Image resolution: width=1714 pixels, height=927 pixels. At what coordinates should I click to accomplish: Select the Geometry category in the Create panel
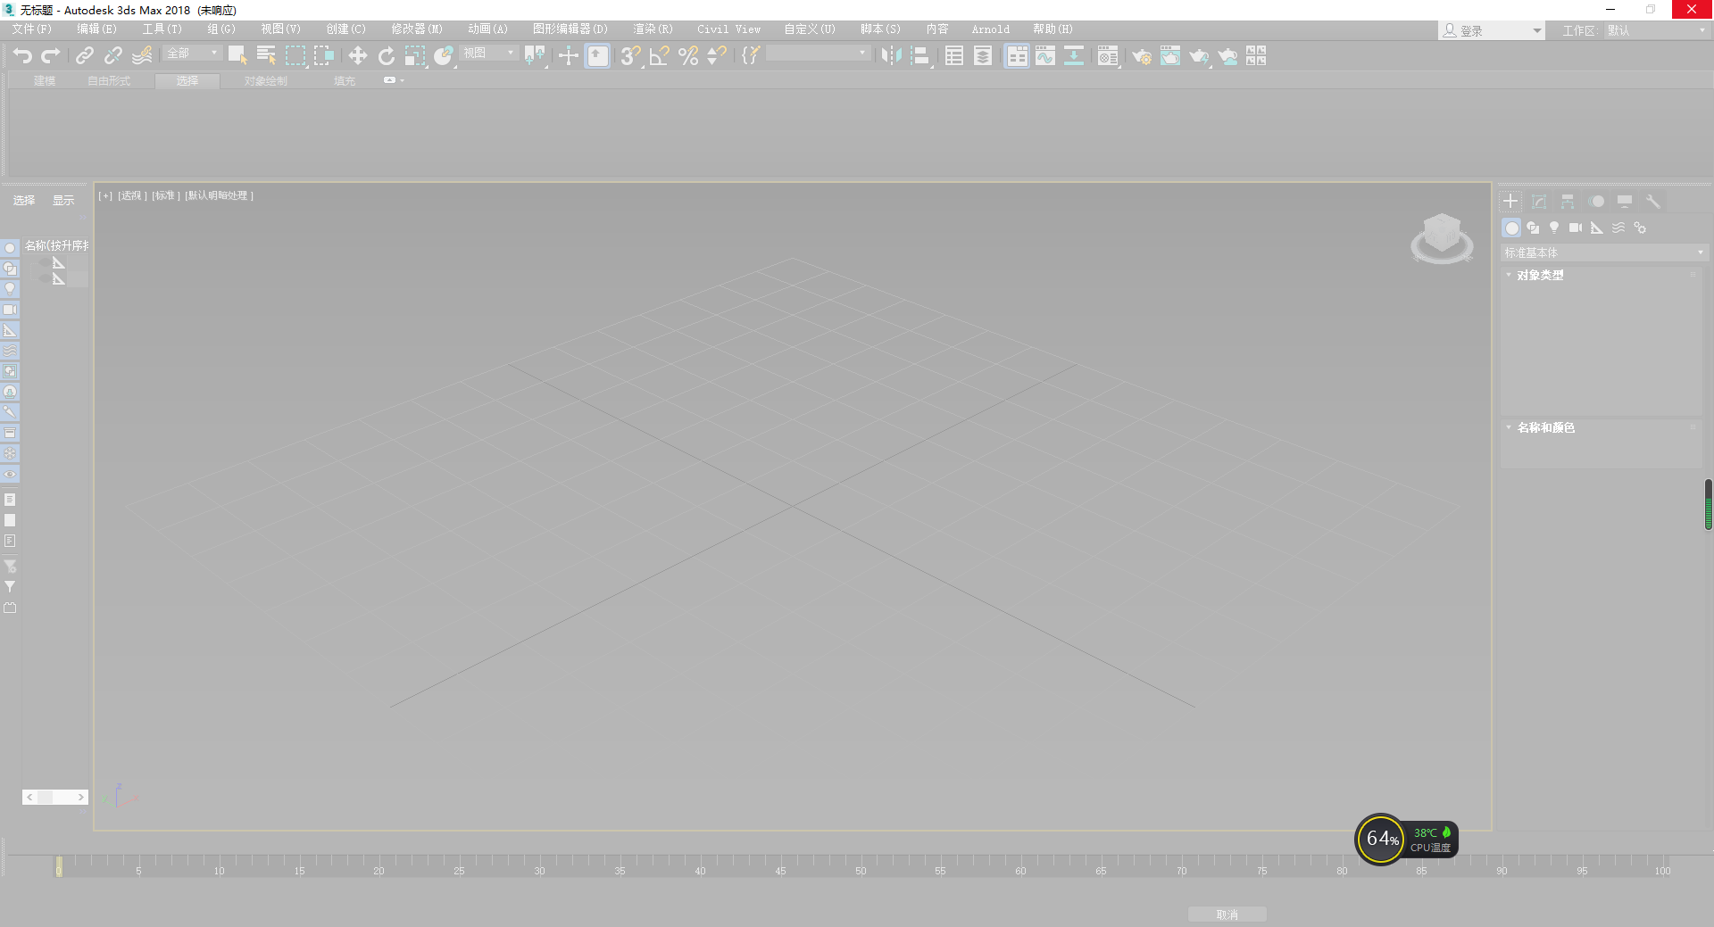coord(1511,228)
